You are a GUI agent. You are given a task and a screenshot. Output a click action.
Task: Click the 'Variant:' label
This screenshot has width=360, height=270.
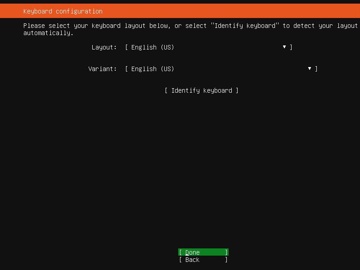pyautogui.click(x=103, y=69)
